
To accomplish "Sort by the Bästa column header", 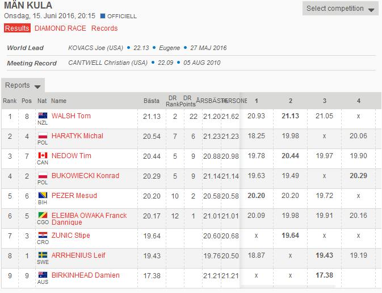I will coord(151,101).
